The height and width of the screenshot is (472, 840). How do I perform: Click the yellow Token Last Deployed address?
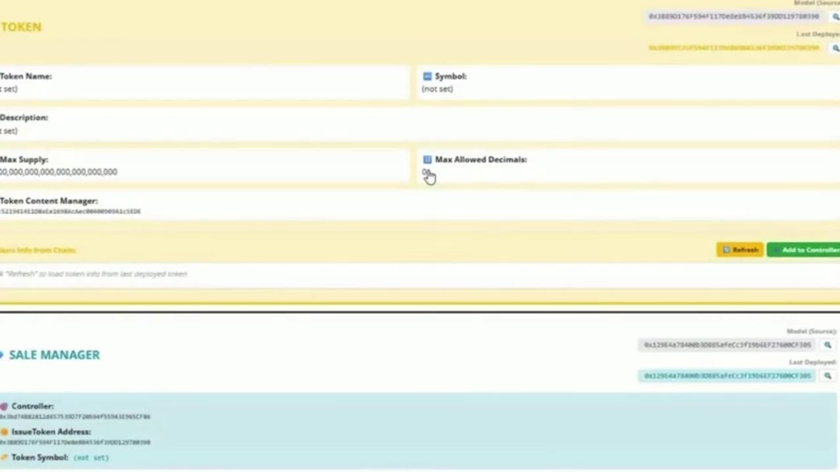coord(734,48)
